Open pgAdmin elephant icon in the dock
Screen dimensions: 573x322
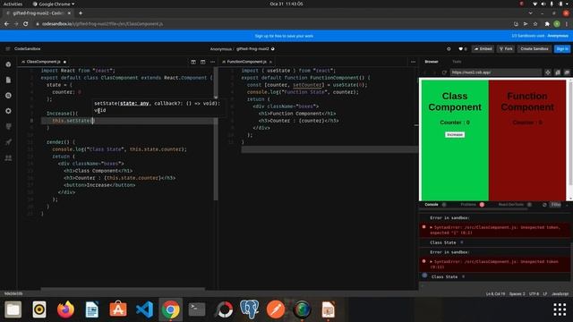click(x=250, y=309)
